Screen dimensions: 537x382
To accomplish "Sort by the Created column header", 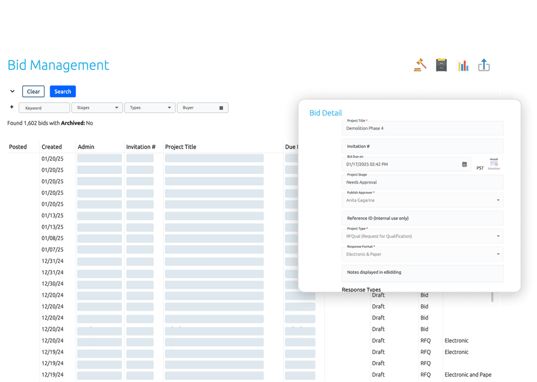I will pyautogui.click(x=52, y=147).
